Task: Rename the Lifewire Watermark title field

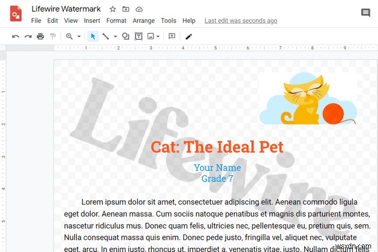Action: click(66, 9)
